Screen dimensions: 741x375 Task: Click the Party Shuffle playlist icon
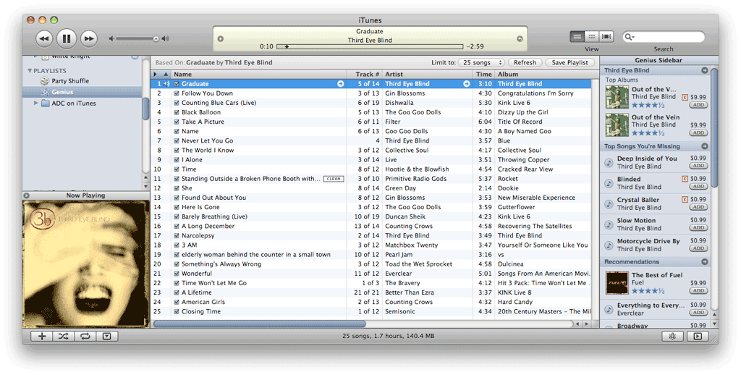pyautogui.click(x=45, y=81)
